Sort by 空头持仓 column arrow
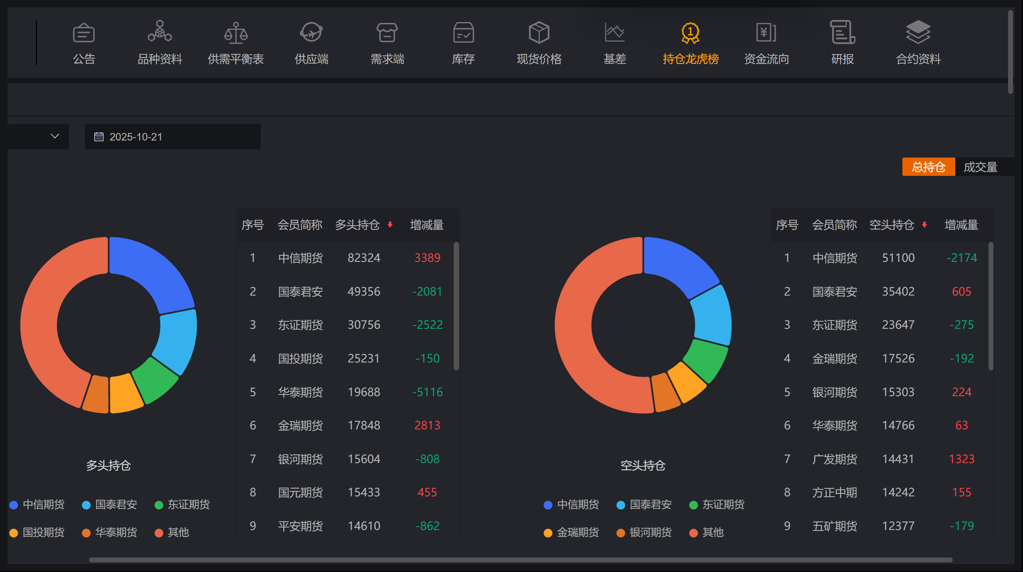 click(924, 225)
